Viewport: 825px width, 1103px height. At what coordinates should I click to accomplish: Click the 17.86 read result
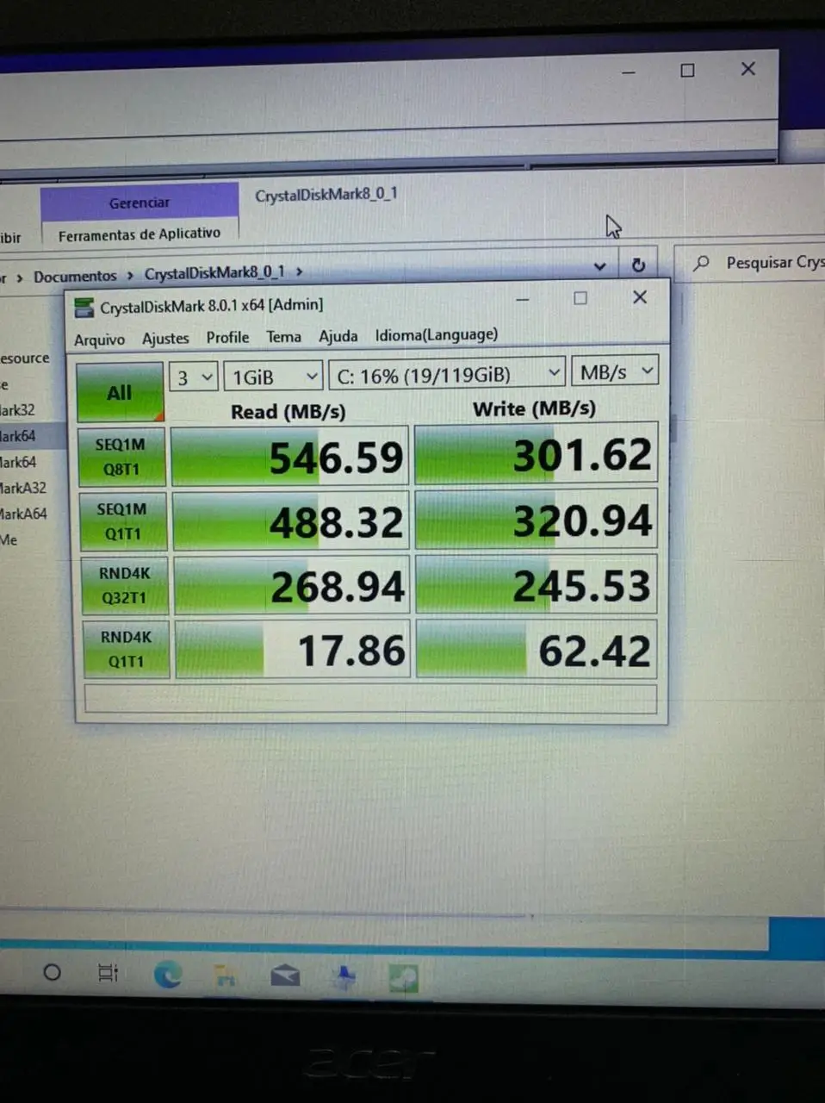tap(293, 649)
